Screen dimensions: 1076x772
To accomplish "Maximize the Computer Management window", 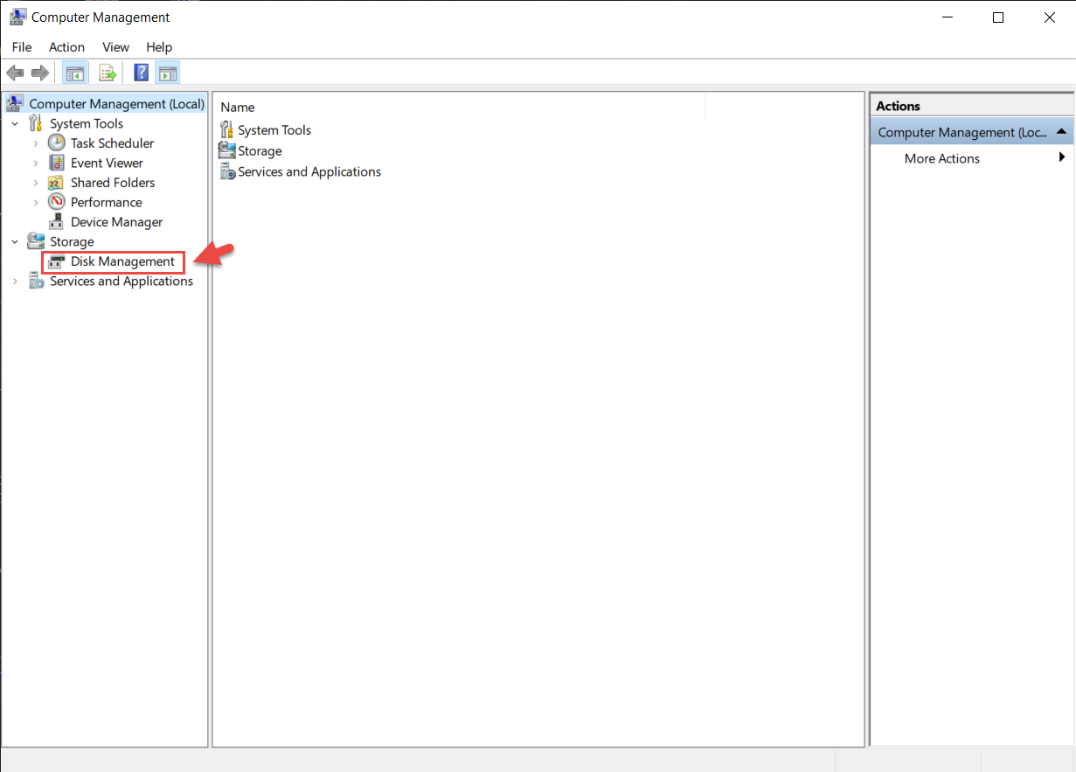I will [x=998, y=17].
